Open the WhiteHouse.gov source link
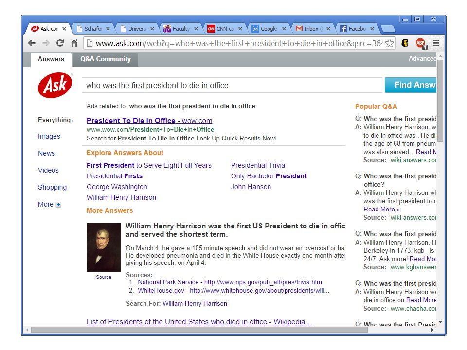 click(233, 291)
